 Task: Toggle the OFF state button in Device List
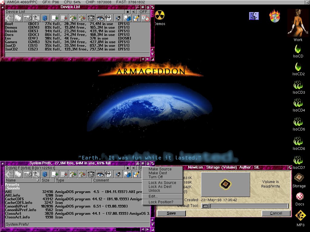[x=143, y=12]
